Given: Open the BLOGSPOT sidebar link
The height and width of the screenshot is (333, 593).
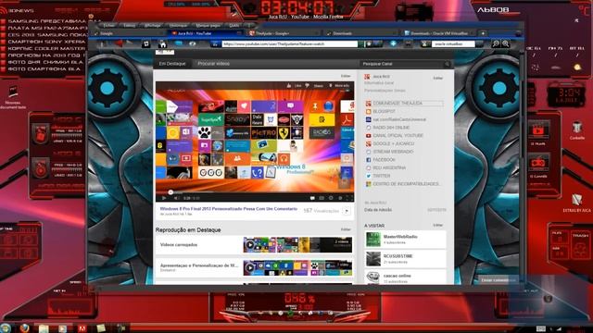Looking at the screenshot, I should click(x=384, y=111).
